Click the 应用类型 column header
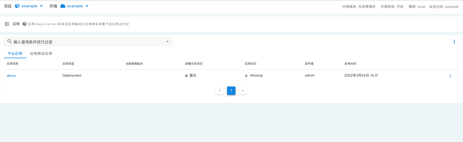The image size is (463, 142). (x=68, y=64)
